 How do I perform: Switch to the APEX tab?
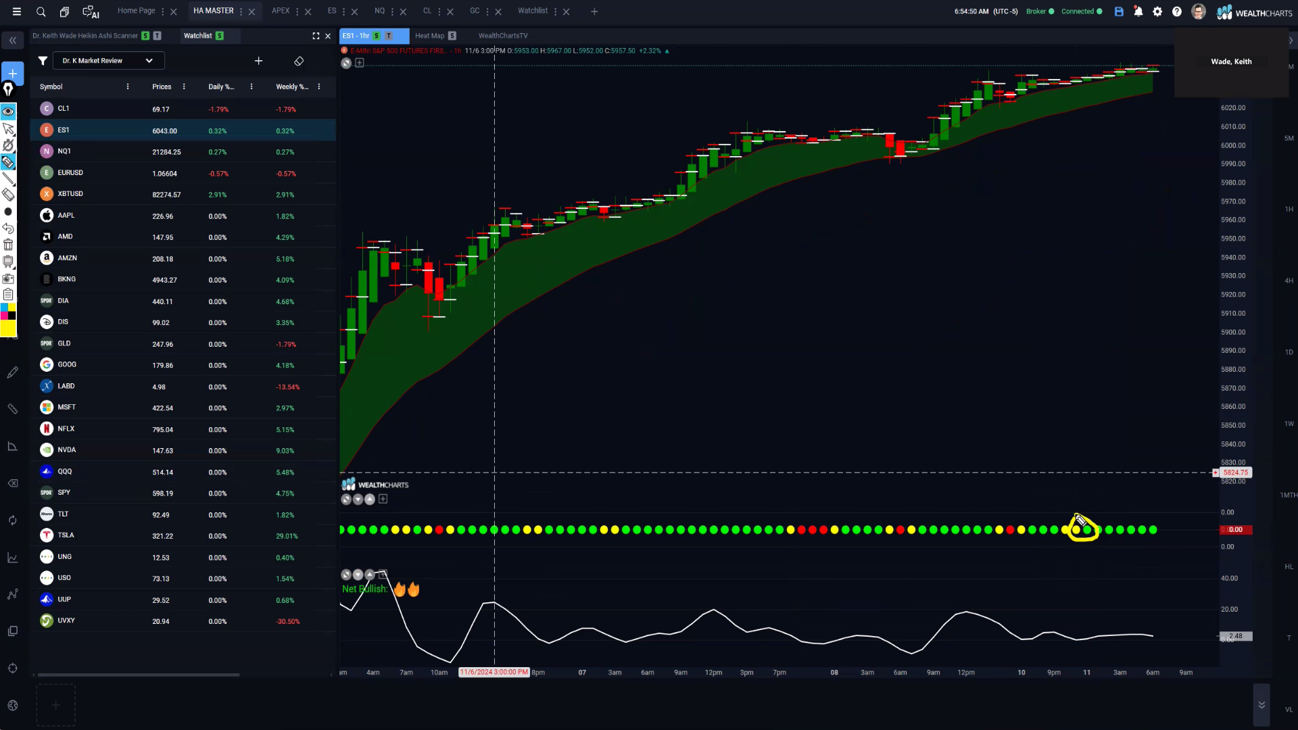pos(281,11)
